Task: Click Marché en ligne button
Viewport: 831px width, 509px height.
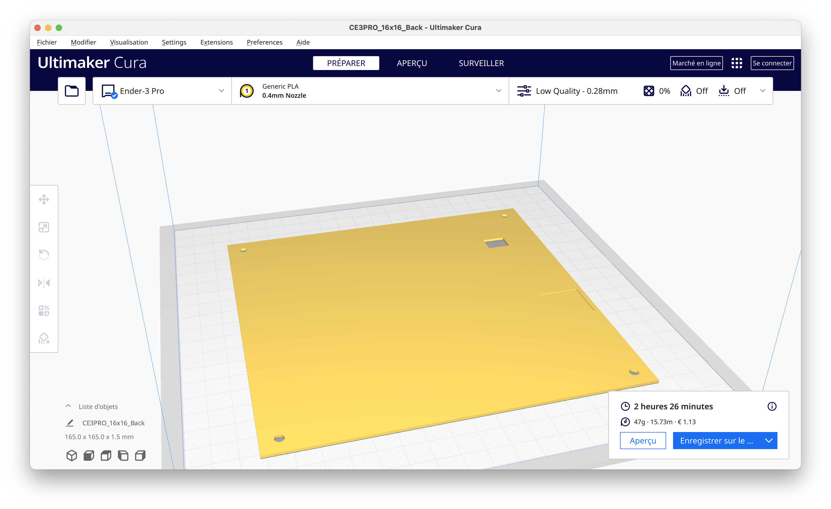Action: 696,63
